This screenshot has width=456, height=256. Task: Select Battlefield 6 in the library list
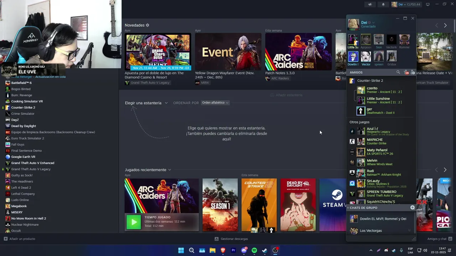(21, 83)
